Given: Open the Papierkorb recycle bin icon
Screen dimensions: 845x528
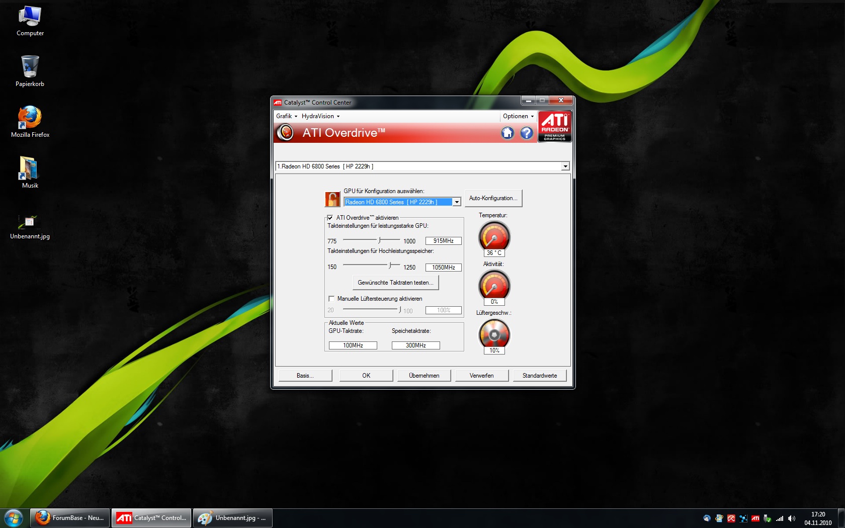Looking at the screenshot, I should pyautogui.click(x=30, y=71).
